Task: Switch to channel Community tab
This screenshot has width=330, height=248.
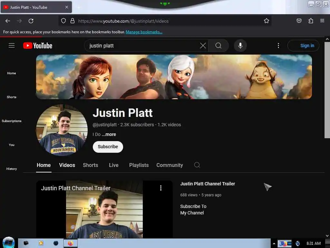Action: pyautogui.click(x=170, y=165)
